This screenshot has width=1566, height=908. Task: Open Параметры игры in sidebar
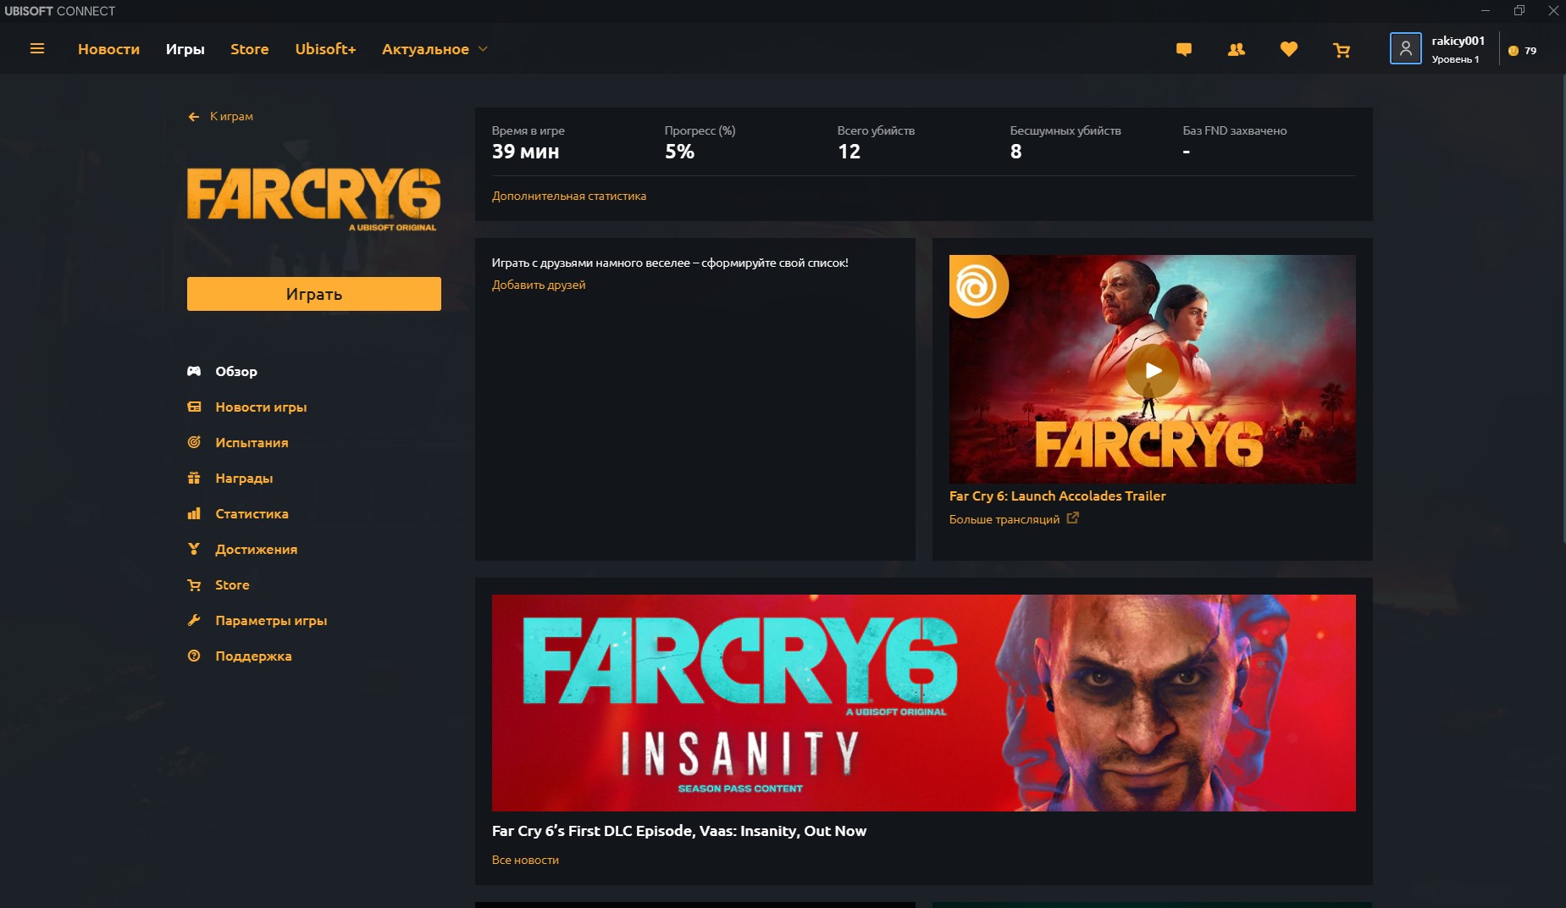[271, 620]
